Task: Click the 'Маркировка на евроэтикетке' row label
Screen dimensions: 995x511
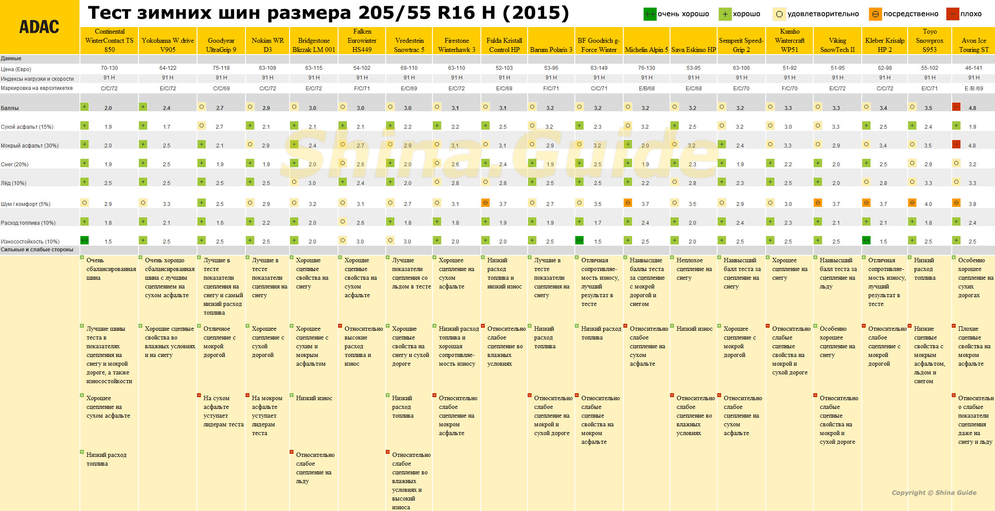Action: (37, 88)
